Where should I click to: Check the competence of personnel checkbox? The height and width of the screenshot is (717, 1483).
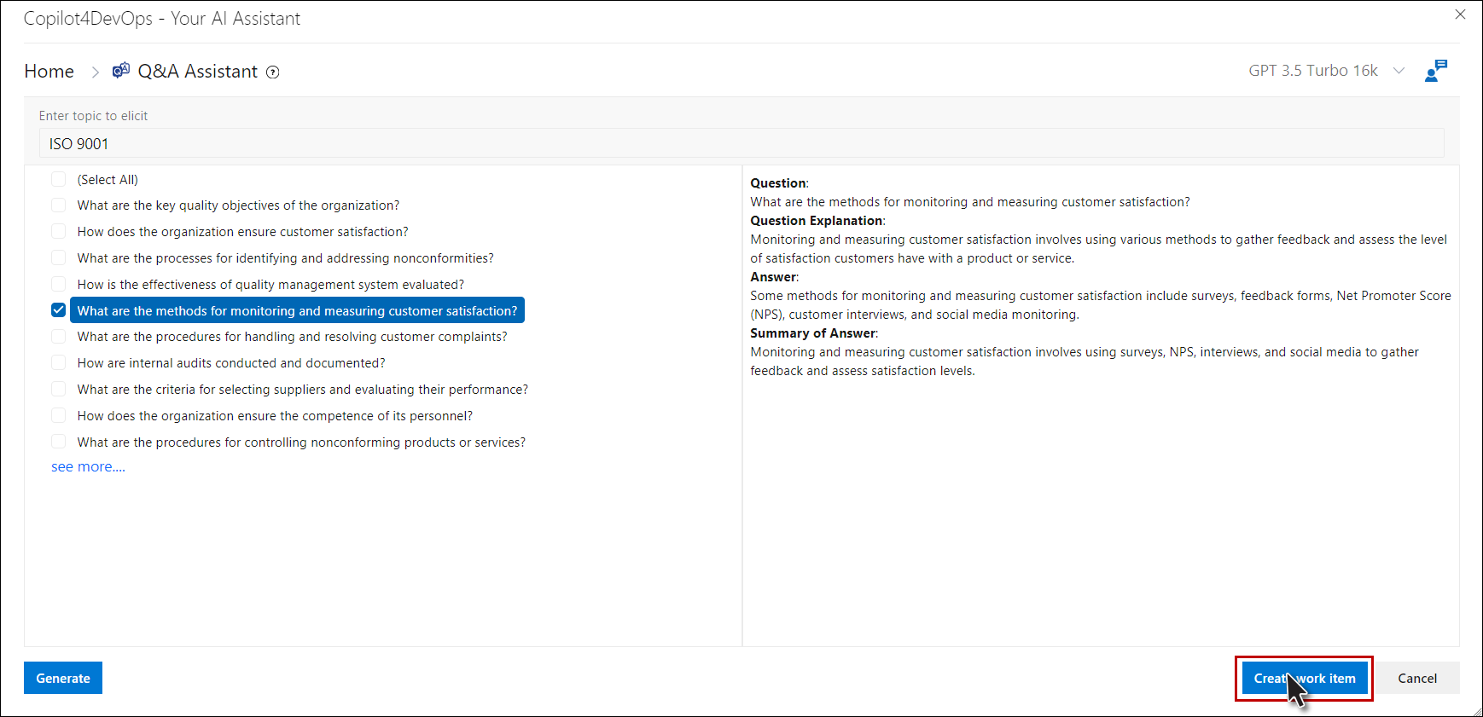click(58, 415)
